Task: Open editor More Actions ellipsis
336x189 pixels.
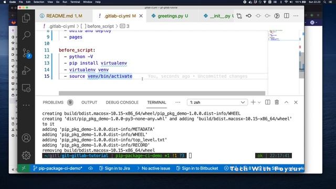Action: coord(296,16)
